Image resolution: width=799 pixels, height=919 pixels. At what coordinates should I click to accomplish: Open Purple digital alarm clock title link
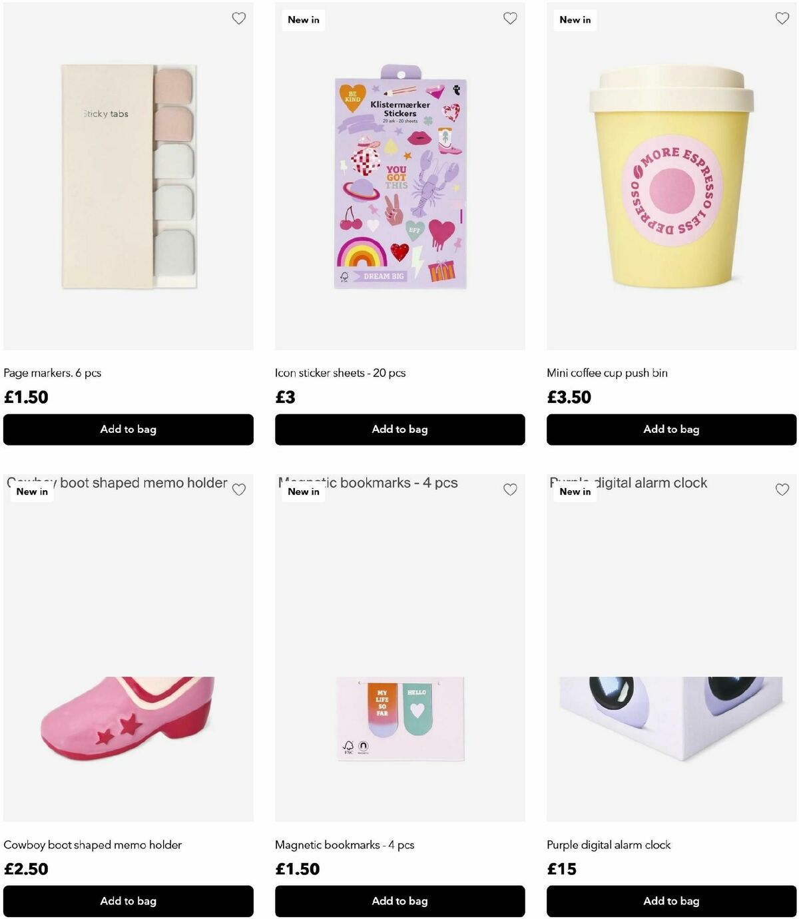(x=609, y=844)
